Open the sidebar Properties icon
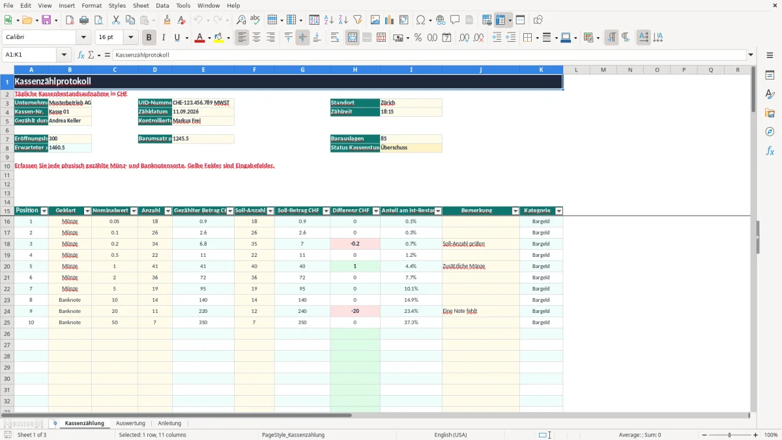The height and width of the screenshot is (440, 782). (x=770, y=75)
